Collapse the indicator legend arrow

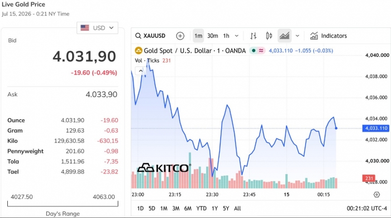(x=141, y=71)
